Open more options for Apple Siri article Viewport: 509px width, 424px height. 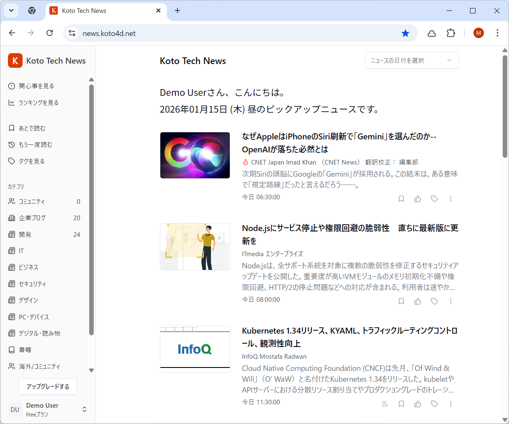click(451, 199)
